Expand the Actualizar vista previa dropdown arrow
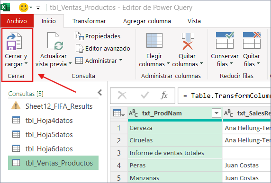Screen dimensions: 271x183 pos(70,63)
